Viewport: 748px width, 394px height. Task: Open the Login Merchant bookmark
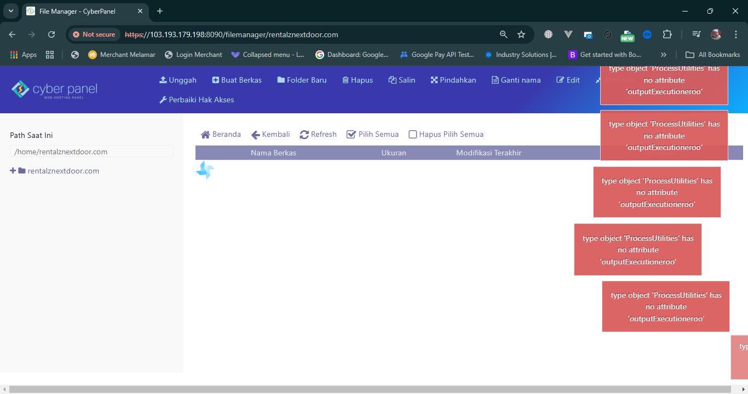coord(193,55)
